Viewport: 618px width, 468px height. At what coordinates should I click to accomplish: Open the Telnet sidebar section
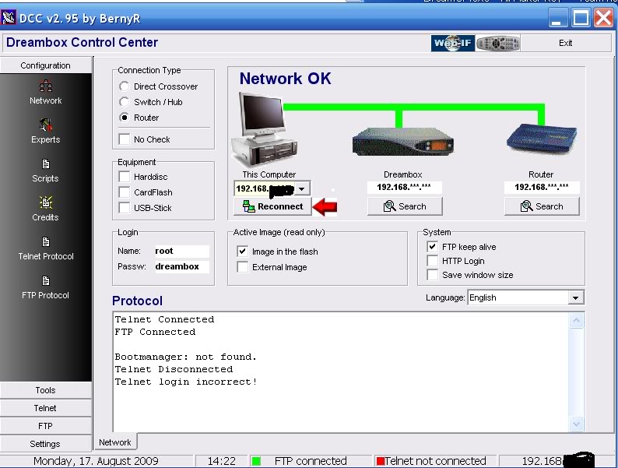tap(46, 408)
